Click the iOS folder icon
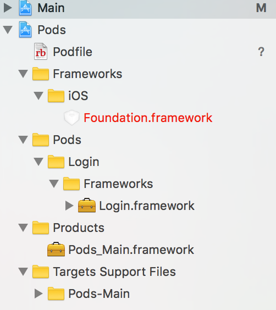 [x=56, y=96]
